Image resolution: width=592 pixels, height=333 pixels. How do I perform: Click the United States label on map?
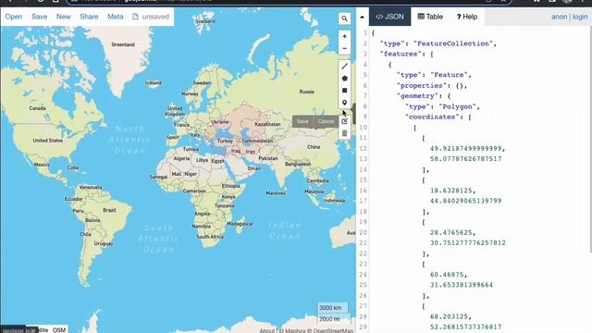[x=48, y=141]
